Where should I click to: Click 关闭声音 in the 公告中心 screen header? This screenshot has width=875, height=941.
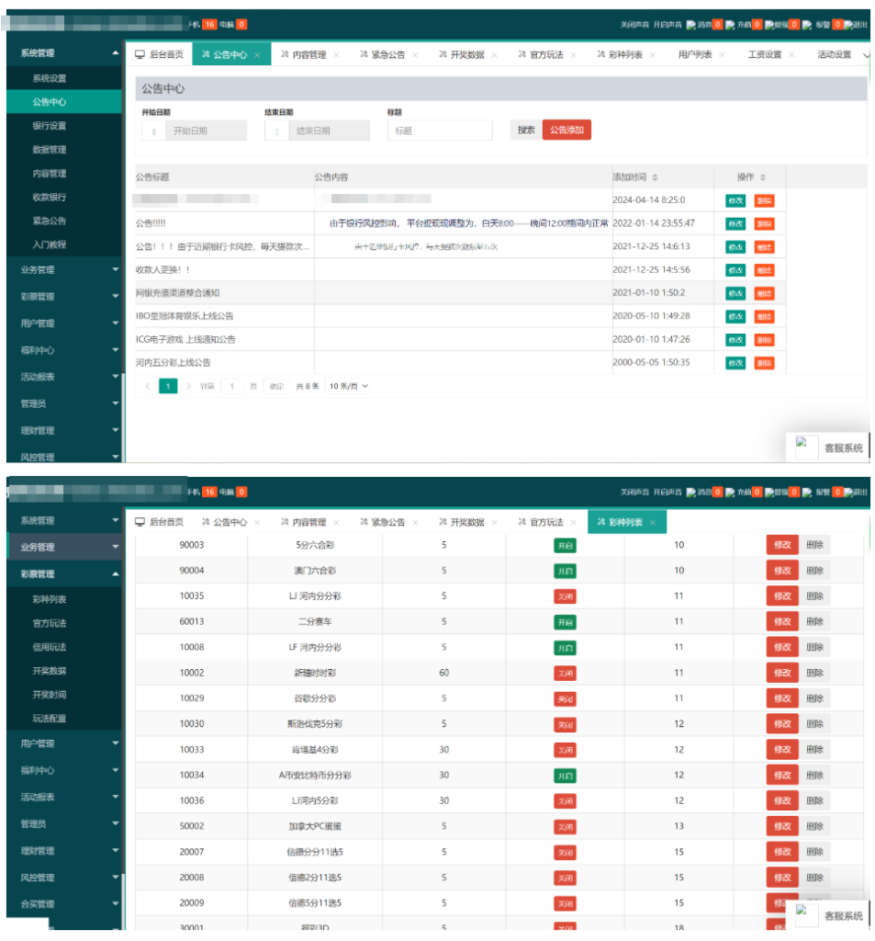(634, 25)
